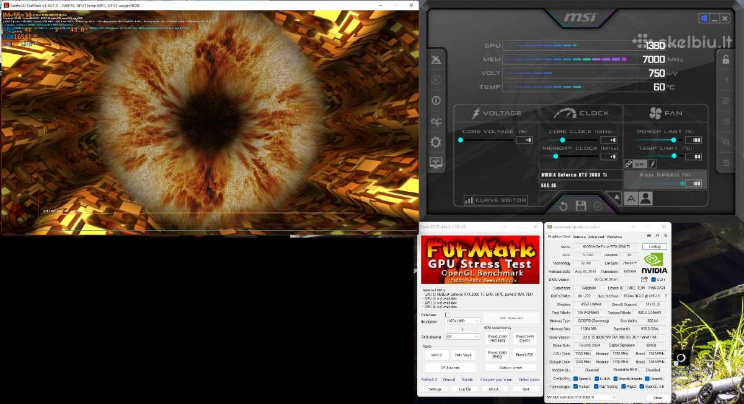Click the Fan Speed value field
The height and width of the screenshot is (404, 744).
tap(693, 183)
